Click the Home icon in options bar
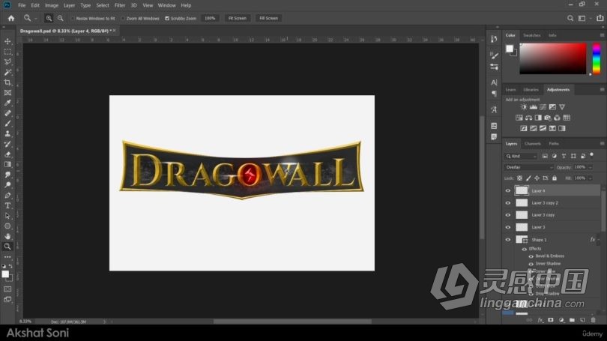This screenshot has width=607, height=341. (11, 18)
